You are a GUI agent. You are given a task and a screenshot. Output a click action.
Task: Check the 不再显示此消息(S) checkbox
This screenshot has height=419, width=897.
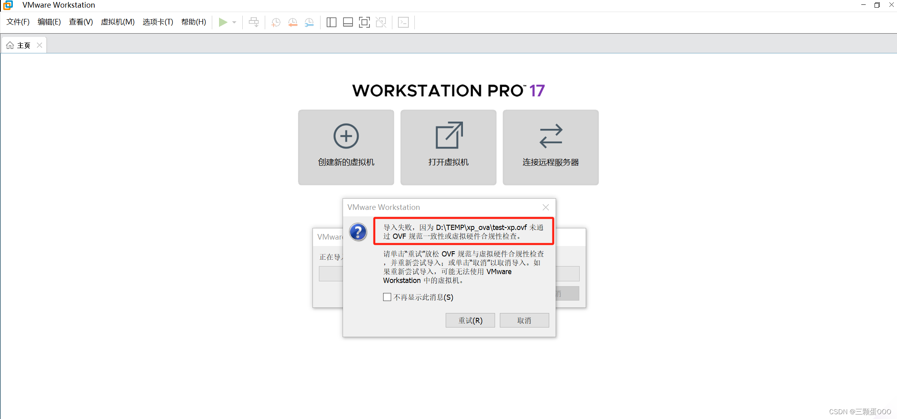387,297
